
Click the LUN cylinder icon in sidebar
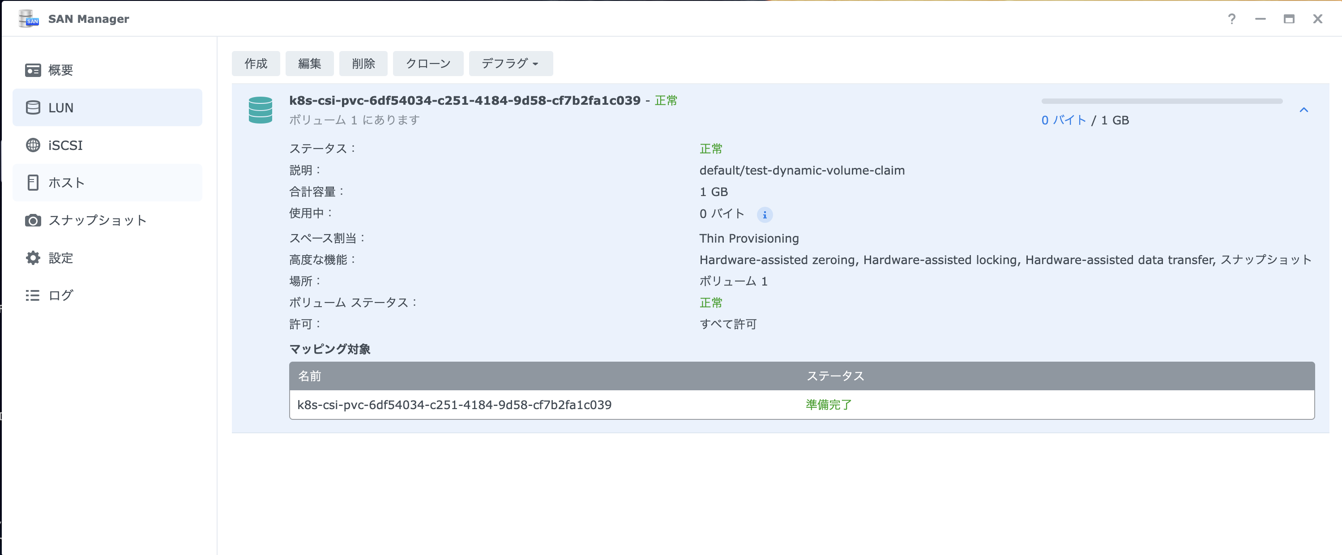33,107
